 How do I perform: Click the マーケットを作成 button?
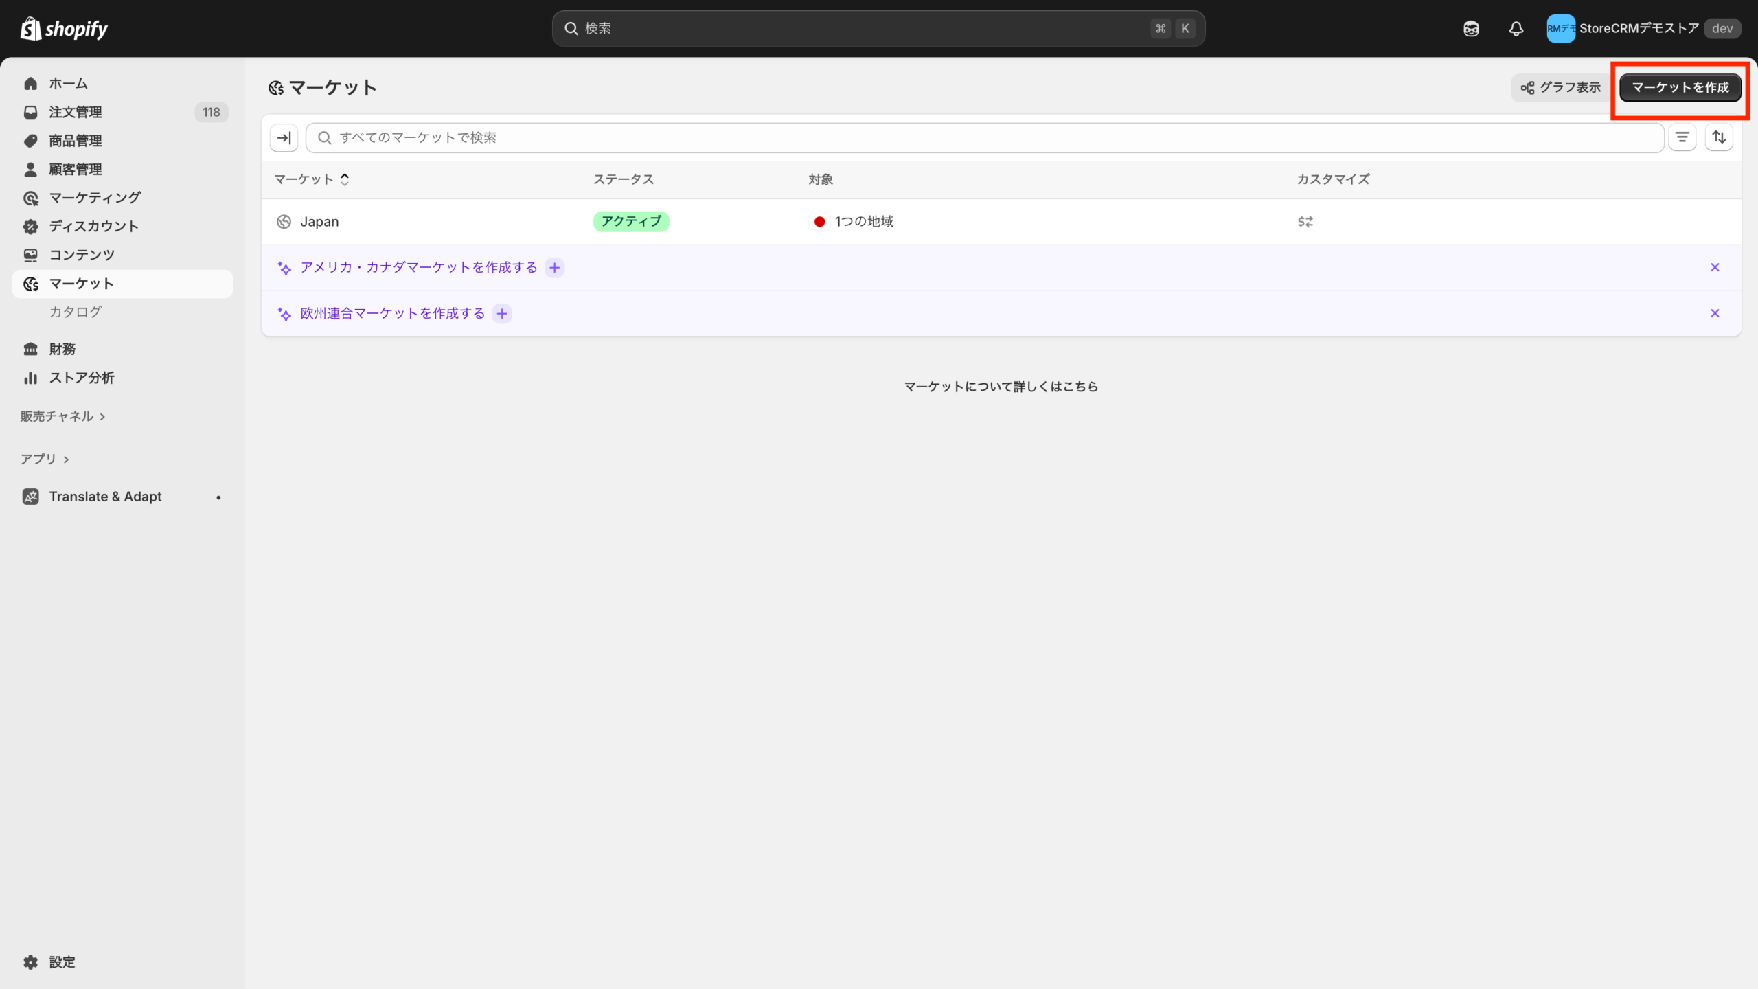click(1680, 88)
